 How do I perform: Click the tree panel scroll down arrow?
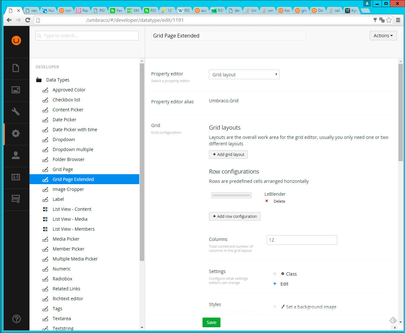[x=142, y=328]
